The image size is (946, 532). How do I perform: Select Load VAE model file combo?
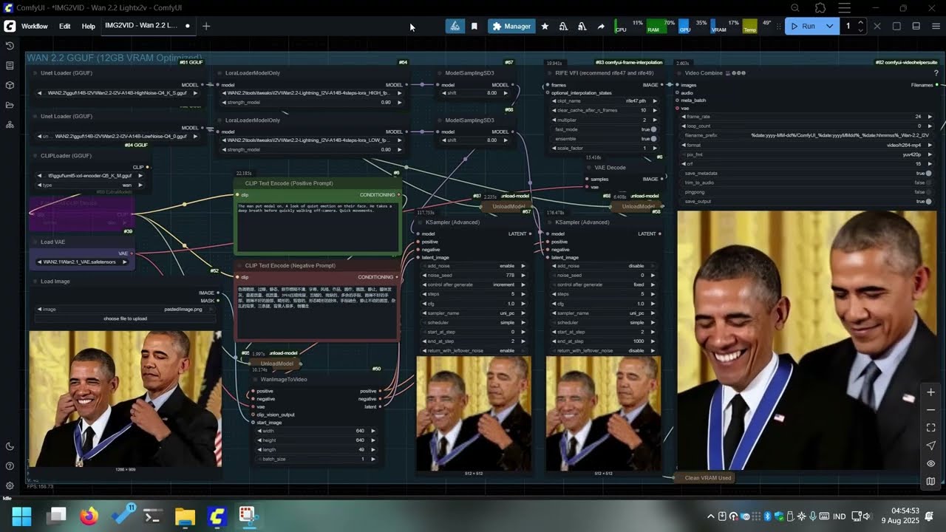(83, 262)
